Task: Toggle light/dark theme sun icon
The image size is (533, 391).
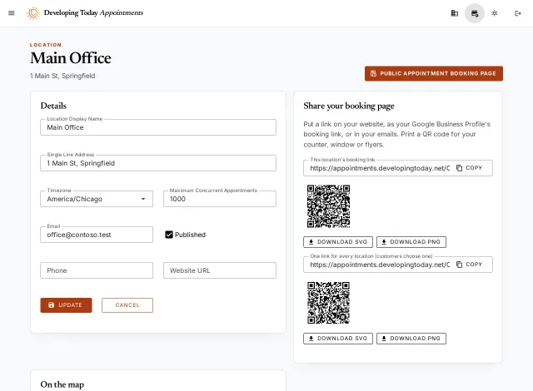Action: coord(494,13)
